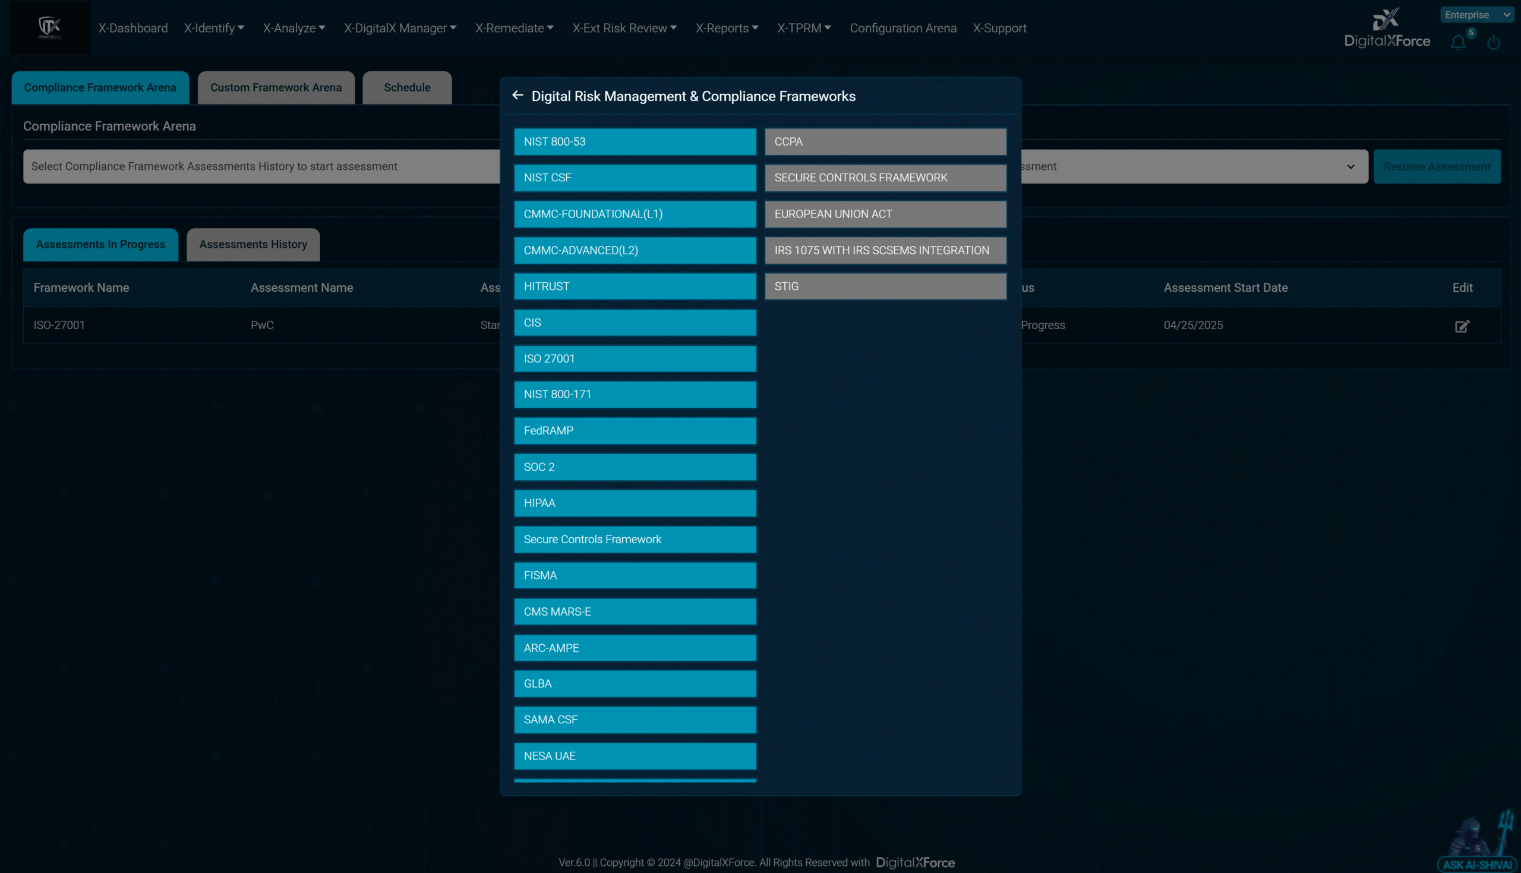Select ARC-AMPE framework

[635, 648]
